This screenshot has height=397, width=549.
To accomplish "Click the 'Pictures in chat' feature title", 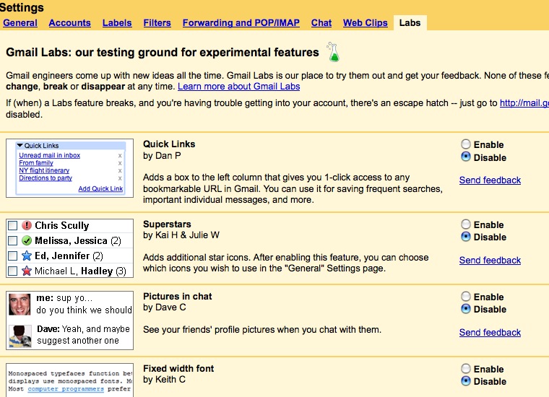I will tap(178, 296).
